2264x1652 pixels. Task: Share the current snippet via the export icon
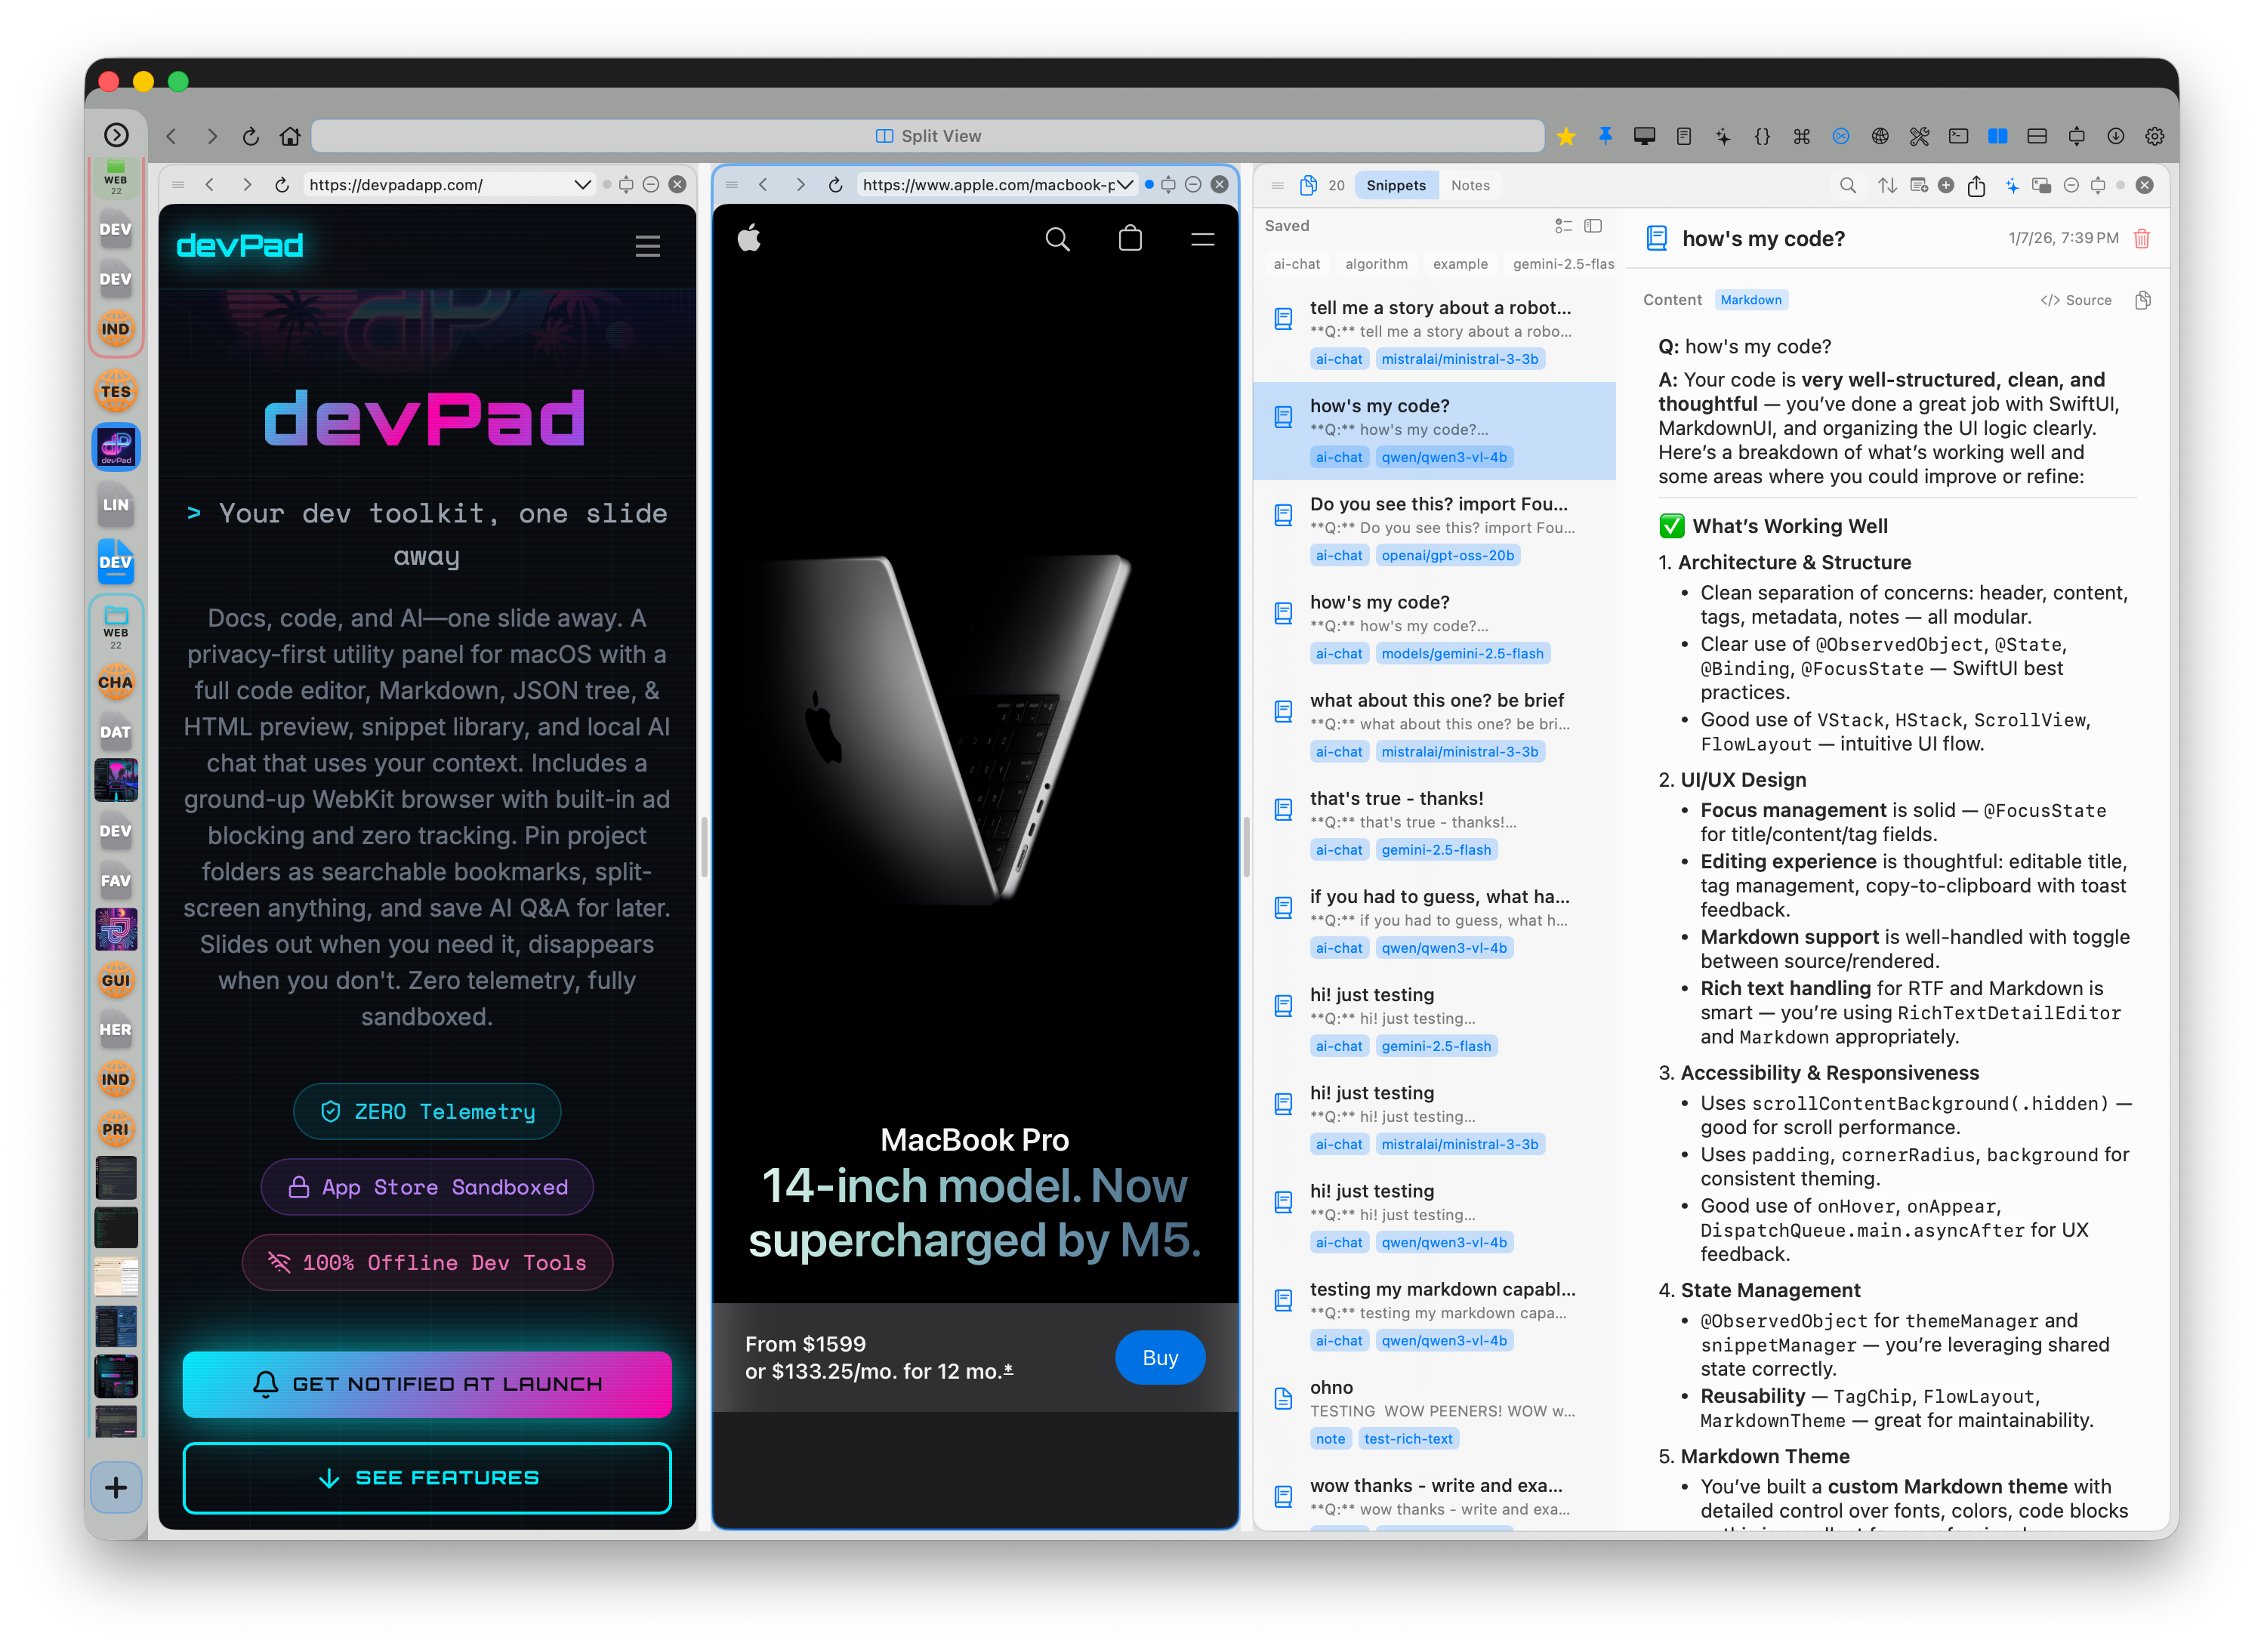1976,186
